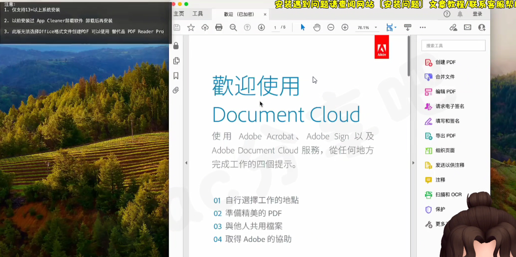Collapse the right tools pane arrow
The width and height of the screenshot is (516, 257).
click(413, 163)
